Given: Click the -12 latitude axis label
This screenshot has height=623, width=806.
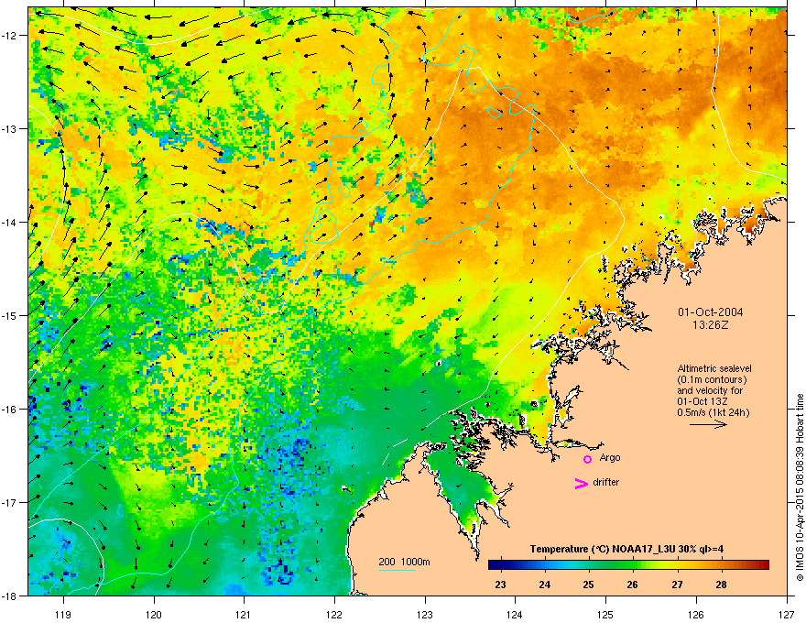Looking at the screenshot, I should [x=10, y=36].
